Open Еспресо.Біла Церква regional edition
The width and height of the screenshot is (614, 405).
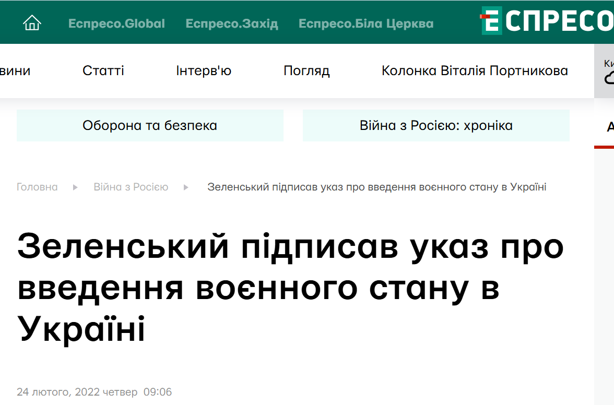pos(366,23)
